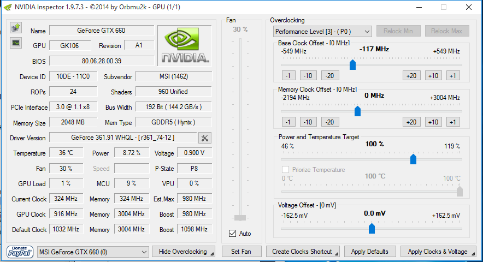
Task: Click the Memory Clock Offset slider handle
Action: pyautogui.click(x=358, y=111)
